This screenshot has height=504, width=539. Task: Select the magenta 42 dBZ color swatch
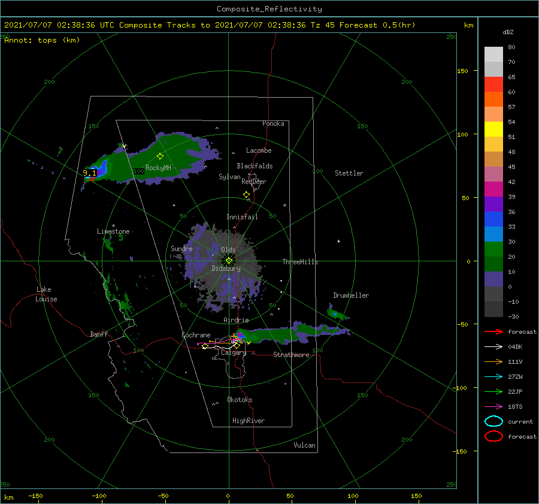click(493, 189)
